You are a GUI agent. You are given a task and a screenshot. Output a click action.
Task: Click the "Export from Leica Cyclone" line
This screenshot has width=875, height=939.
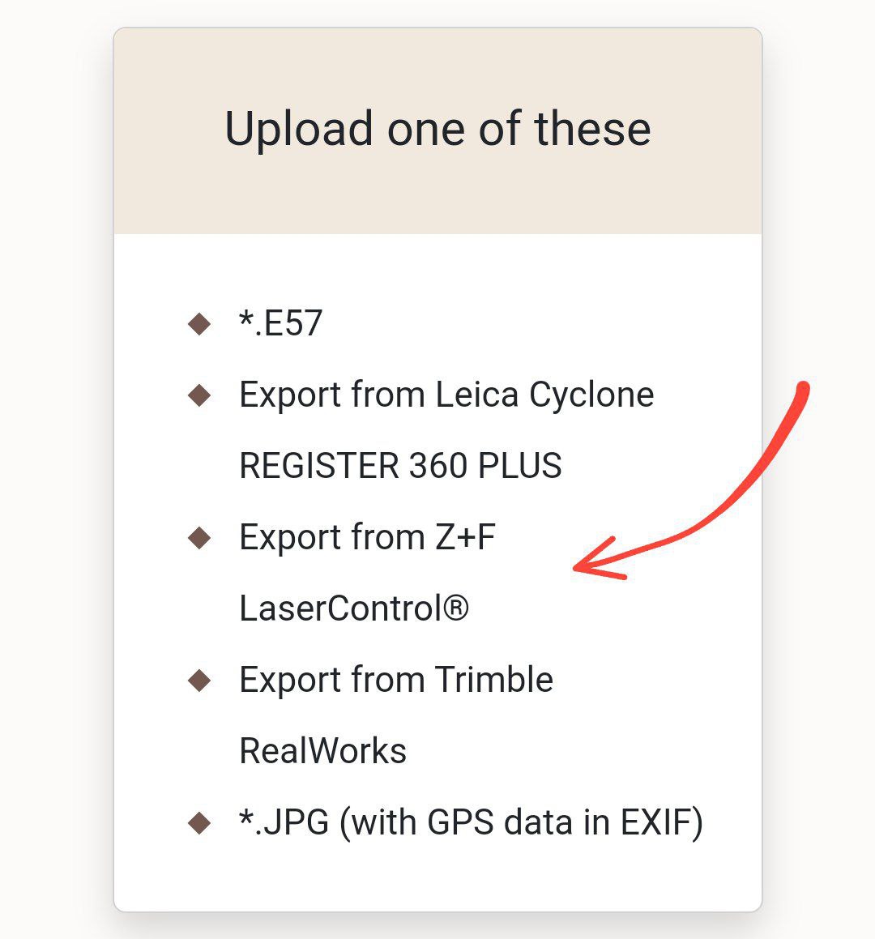(x=446, y=395)
